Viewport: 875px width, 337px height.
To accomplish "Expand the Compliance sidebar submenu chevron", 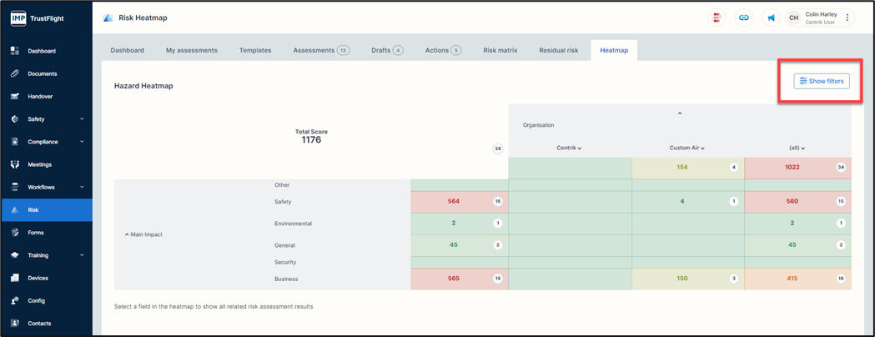I will 82,142.
